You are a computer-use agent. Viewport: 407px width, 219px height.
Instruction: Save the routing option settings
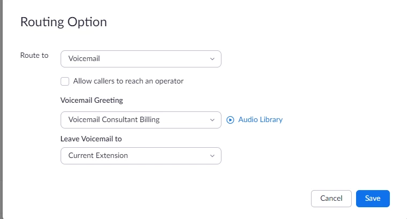tap(373, 199)
